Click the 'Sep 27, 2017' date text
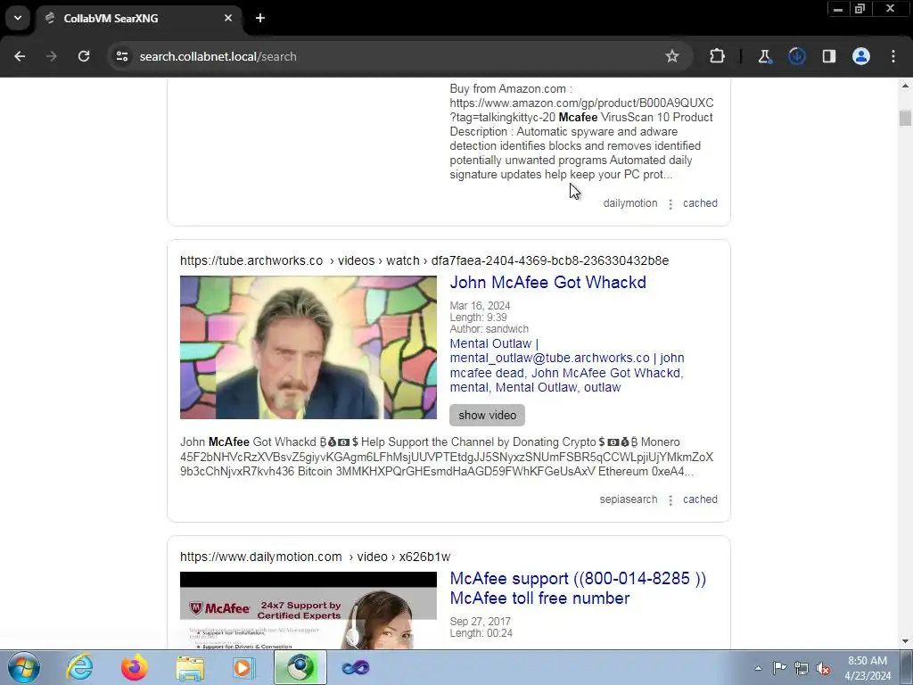Viewport: 913px width, 685px height. [480, 622]
